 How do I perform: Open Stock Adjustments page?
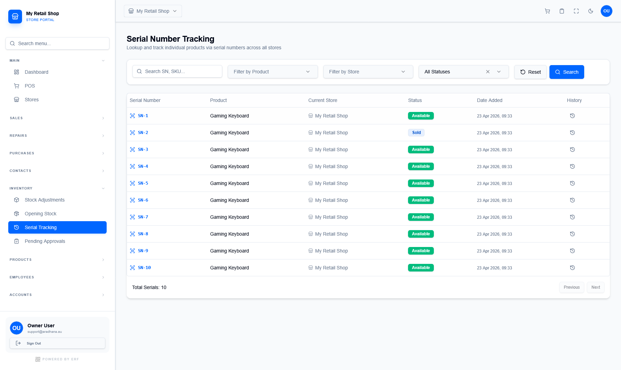tap(57, 200)
